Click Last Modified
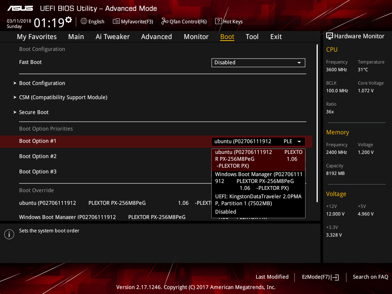392x294 pixels. 272,277
